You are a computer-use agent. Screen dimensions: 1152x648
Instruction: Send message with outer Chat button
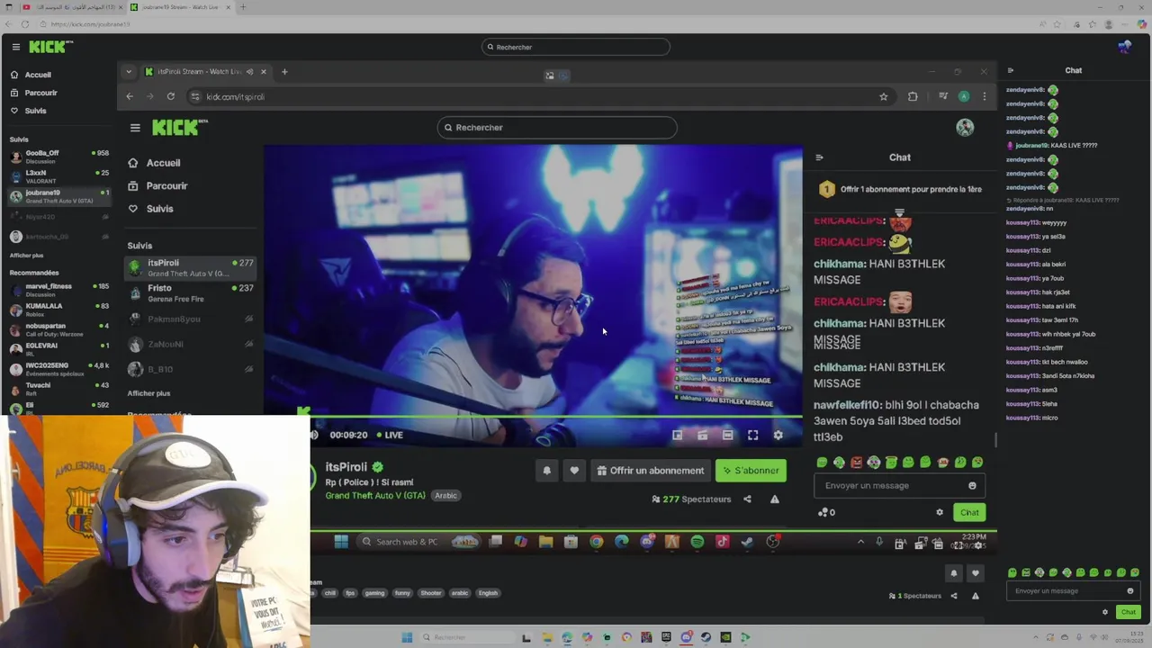(x=1128, y=612)
